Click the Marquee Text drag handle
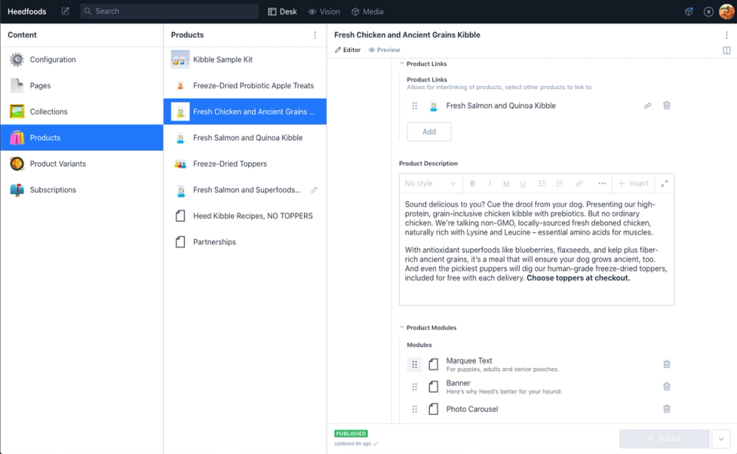Viewport: 737px width, 454px height. click(415, 364)
